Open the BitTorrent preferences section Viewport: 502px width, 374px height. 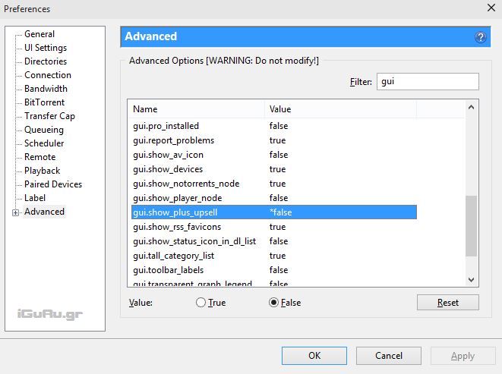coord(44,102)
